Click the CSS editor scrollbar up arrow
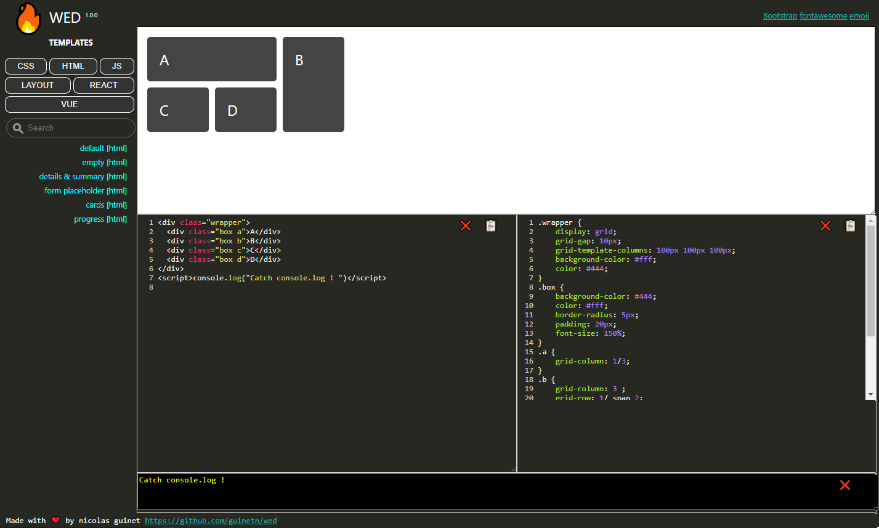This screenshot has height=528, width=879. pyautogui.click(x=870, y=220)
